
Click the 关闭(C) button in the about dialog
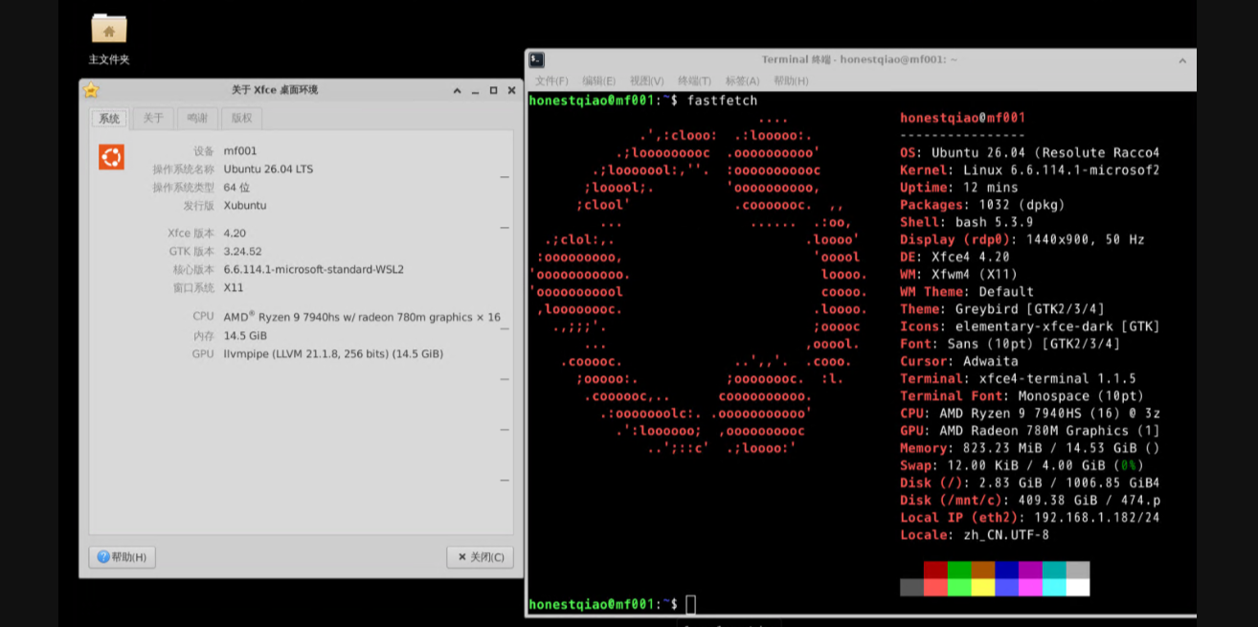(x=480, y=557)
